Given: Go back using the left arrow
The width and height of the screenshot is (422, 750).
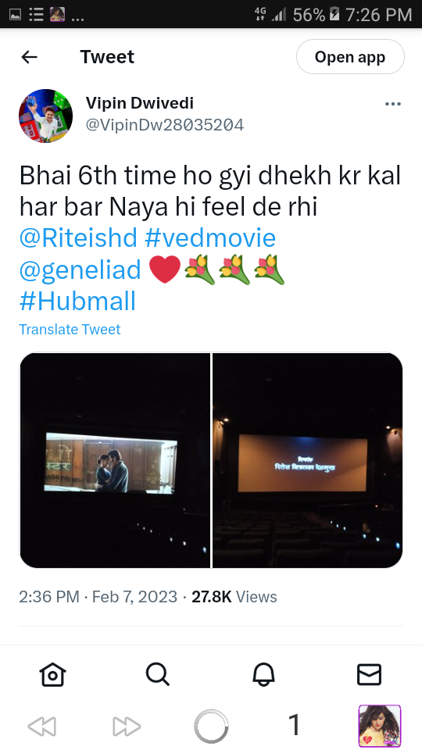Looking at the screenshot, I should pos(29,57).
